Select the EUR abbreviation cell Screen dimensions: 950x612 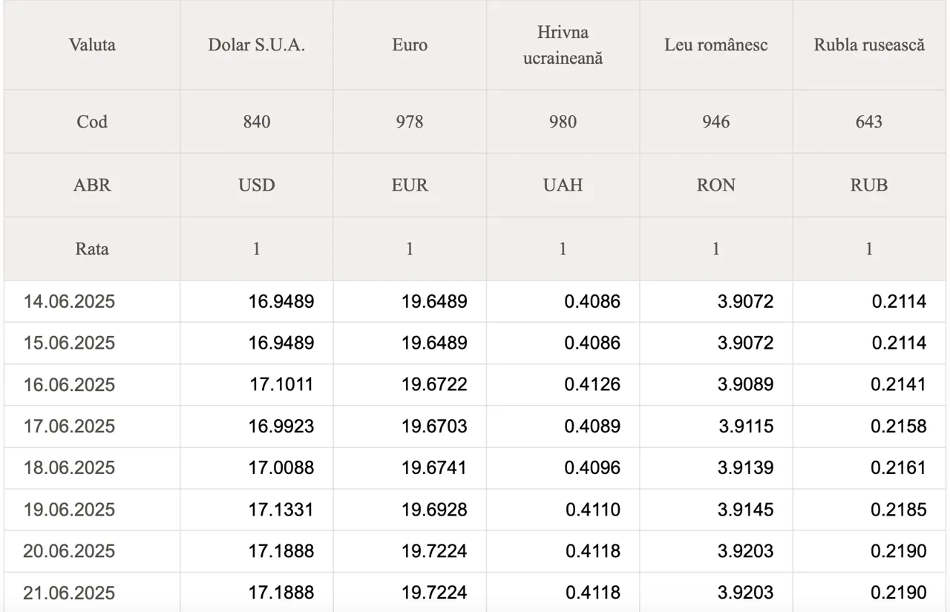410,185
